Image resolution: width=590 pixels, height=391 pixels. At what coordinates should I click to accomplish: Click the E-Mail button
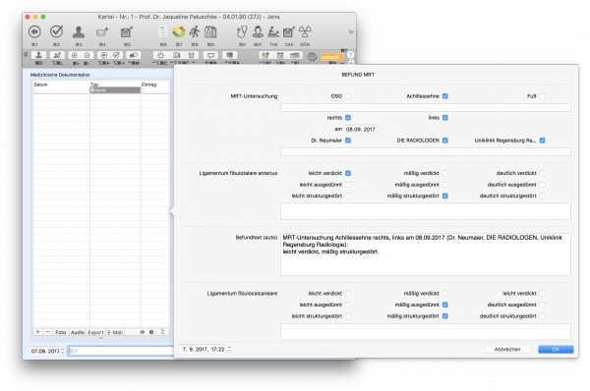coord(115,332)
